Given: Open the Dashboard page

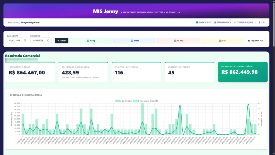Looking at the screenshot, I should point(204,23).
